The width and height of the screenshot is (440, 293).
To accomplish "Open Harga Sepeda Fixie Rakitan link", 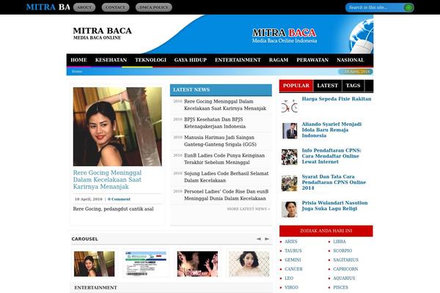I will click(x=337, y=99).
